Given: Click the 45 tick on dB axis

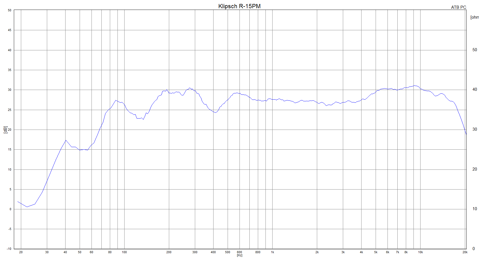Looking at the screenshot, I should coord(10,30).
